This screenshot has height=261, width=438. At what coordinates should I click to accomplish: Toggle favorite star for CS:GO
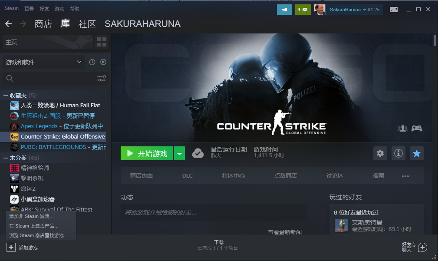416,153
